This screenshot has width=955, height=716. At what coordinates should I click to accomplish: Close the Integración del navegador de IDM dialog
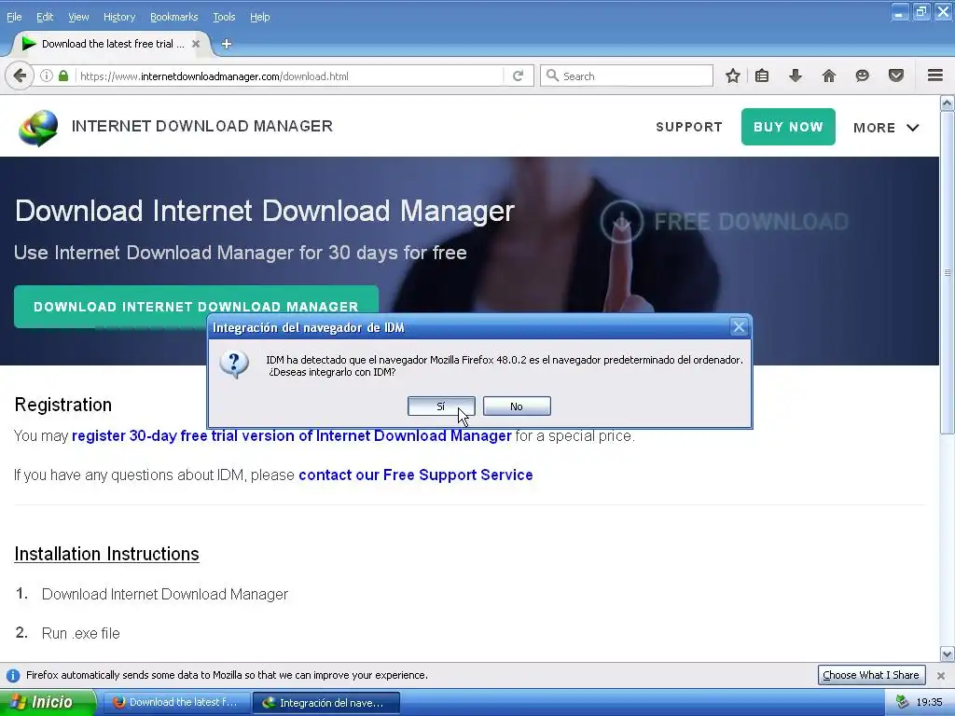739,327
